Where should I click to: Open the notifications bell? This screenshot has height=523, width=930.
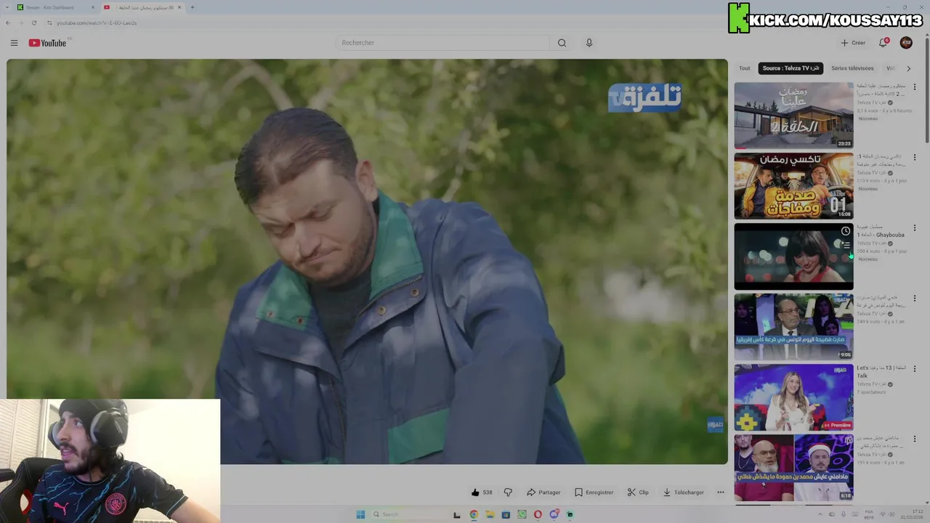(883, 43)
